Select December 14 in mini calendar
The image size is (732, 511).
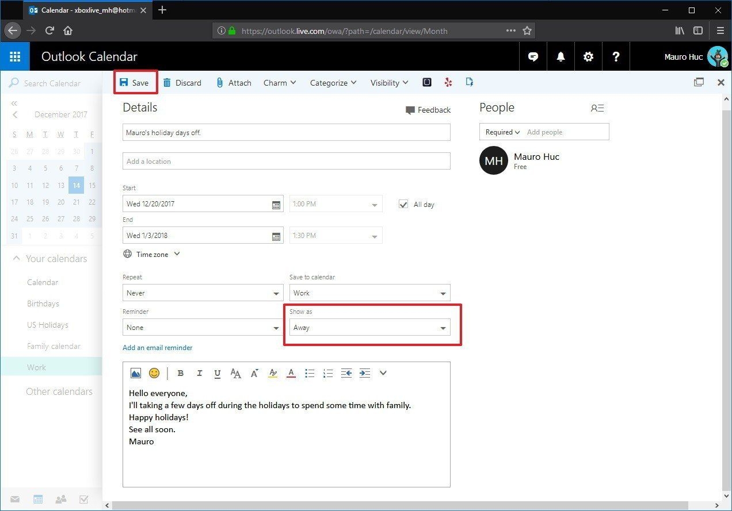point(76,185)
